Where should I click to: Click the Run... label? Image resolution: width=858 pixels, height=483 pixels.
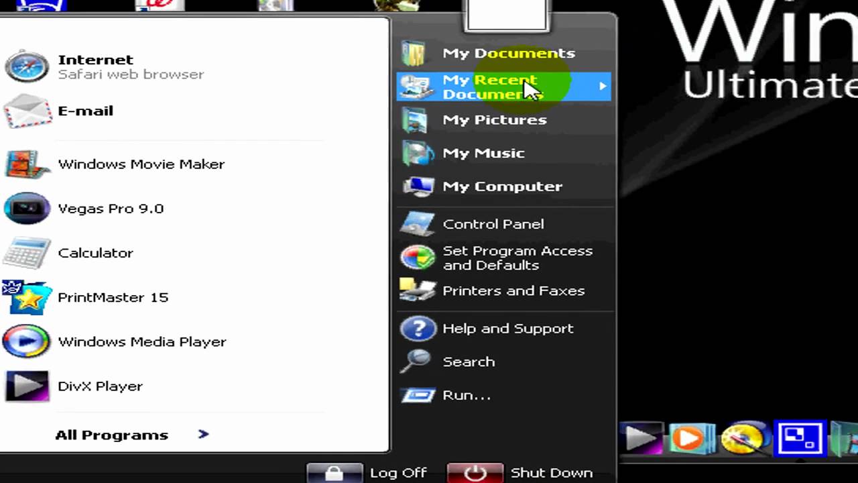tap(467, 395)
